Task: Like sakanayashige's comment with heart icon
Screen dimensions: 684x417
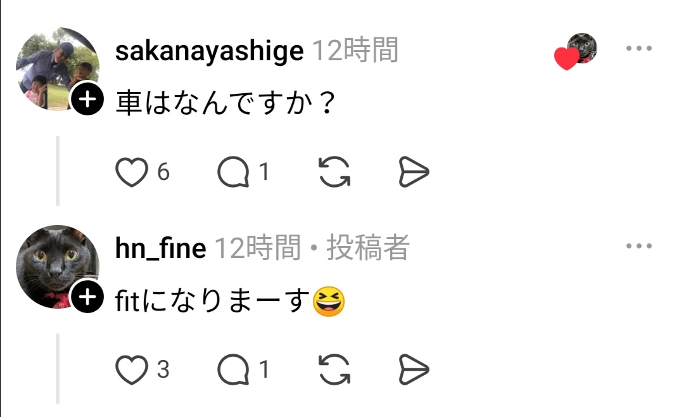Action: point(132,172)
